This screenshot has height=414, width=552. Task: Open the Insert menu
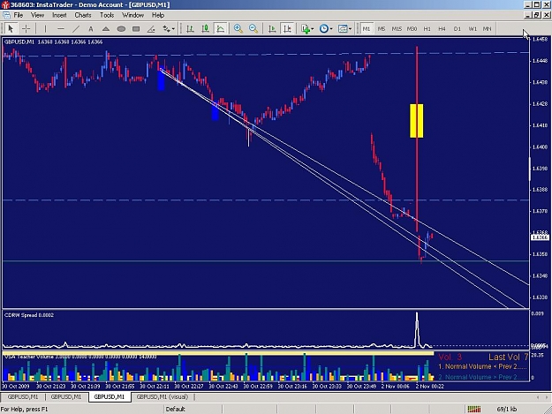coord(59,15)
